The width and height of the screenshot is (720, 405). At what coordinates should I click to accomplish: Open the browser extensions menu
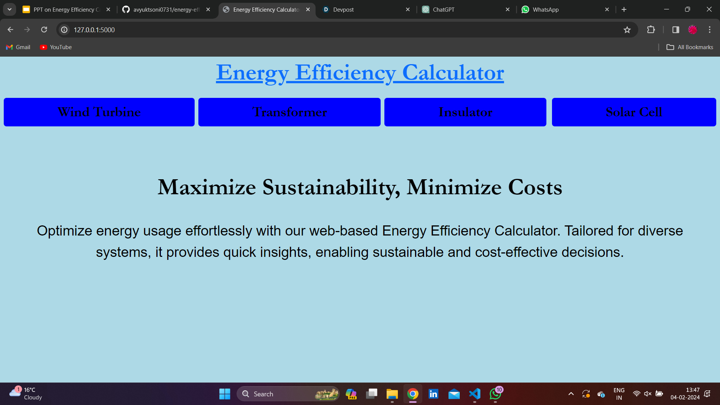[x=651, y=30]
